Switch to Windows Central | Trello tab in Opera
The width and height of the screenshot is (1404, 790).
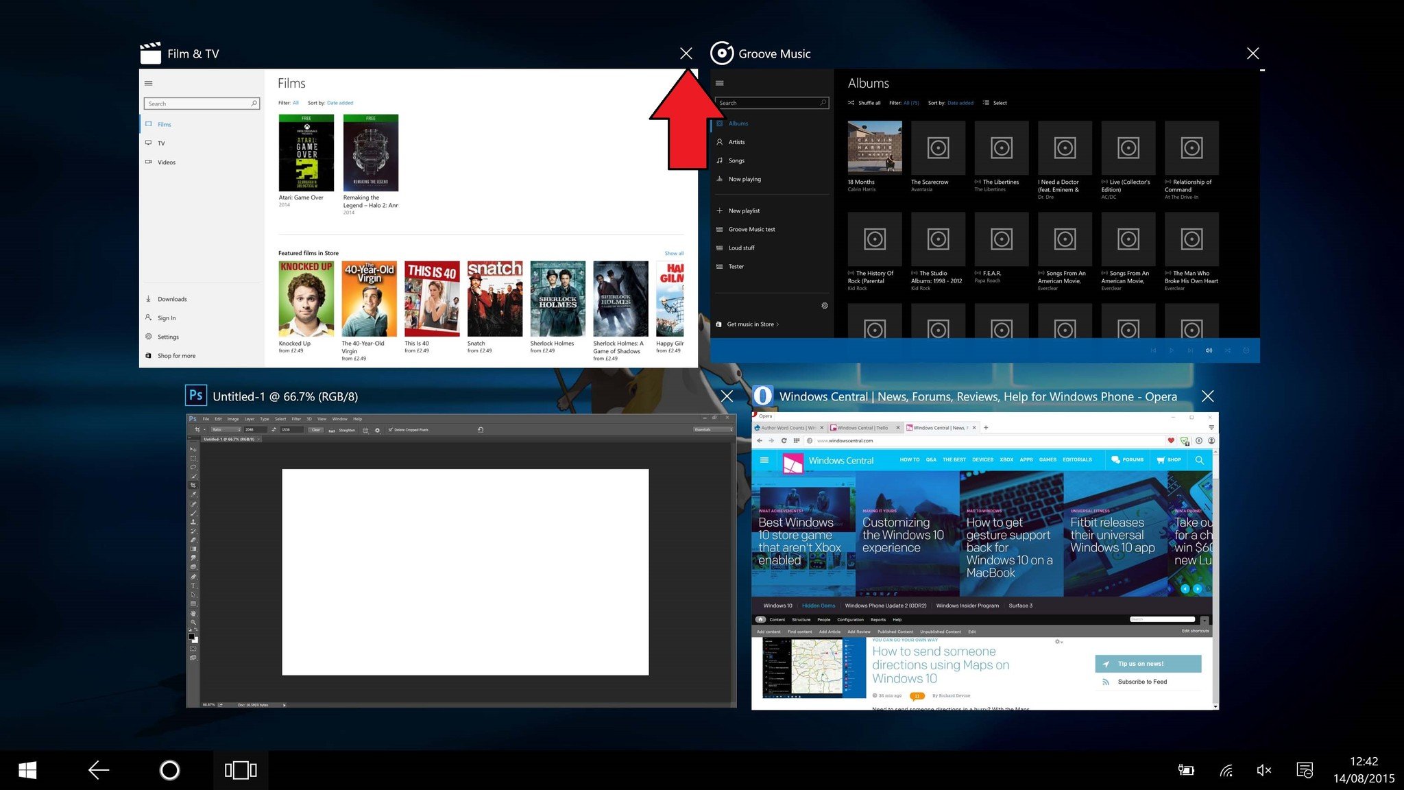point(865,428)
